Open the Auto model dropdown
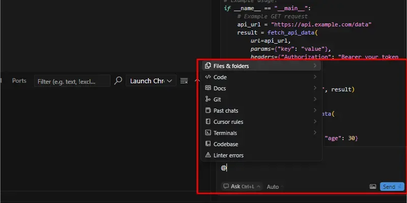Image resolution: width=407 pixels, height=203 pixels. pos(275,187)
